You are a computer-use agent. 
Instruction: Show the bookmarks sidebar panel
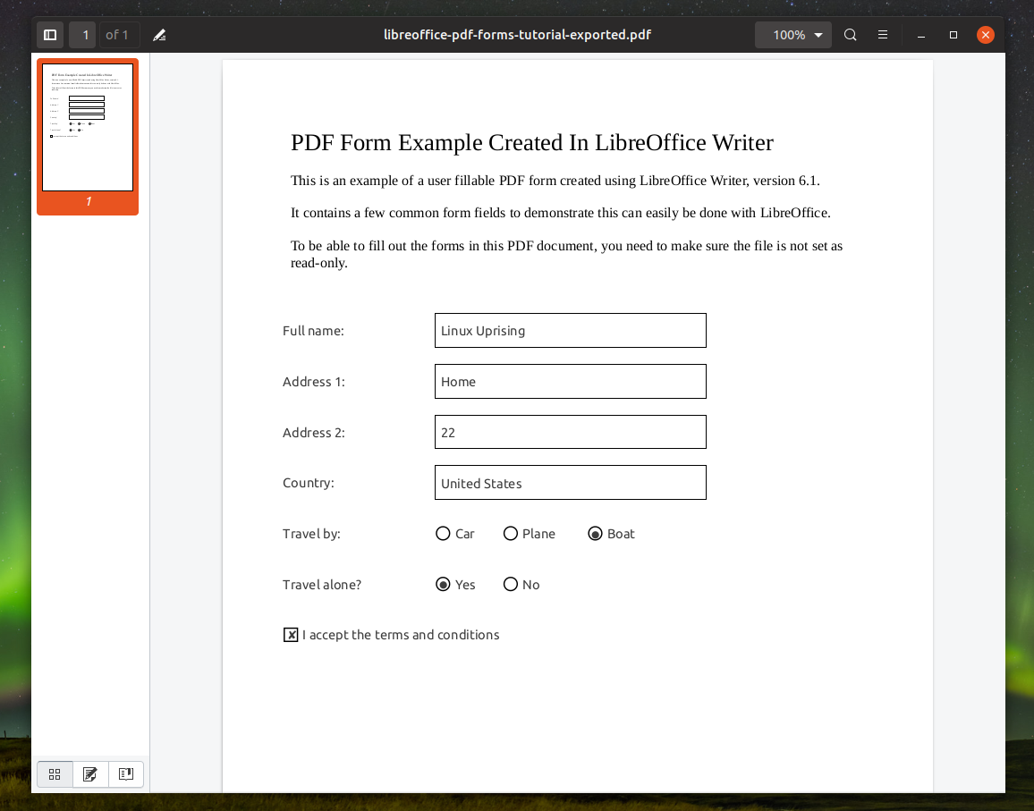[x=125, y=774]
